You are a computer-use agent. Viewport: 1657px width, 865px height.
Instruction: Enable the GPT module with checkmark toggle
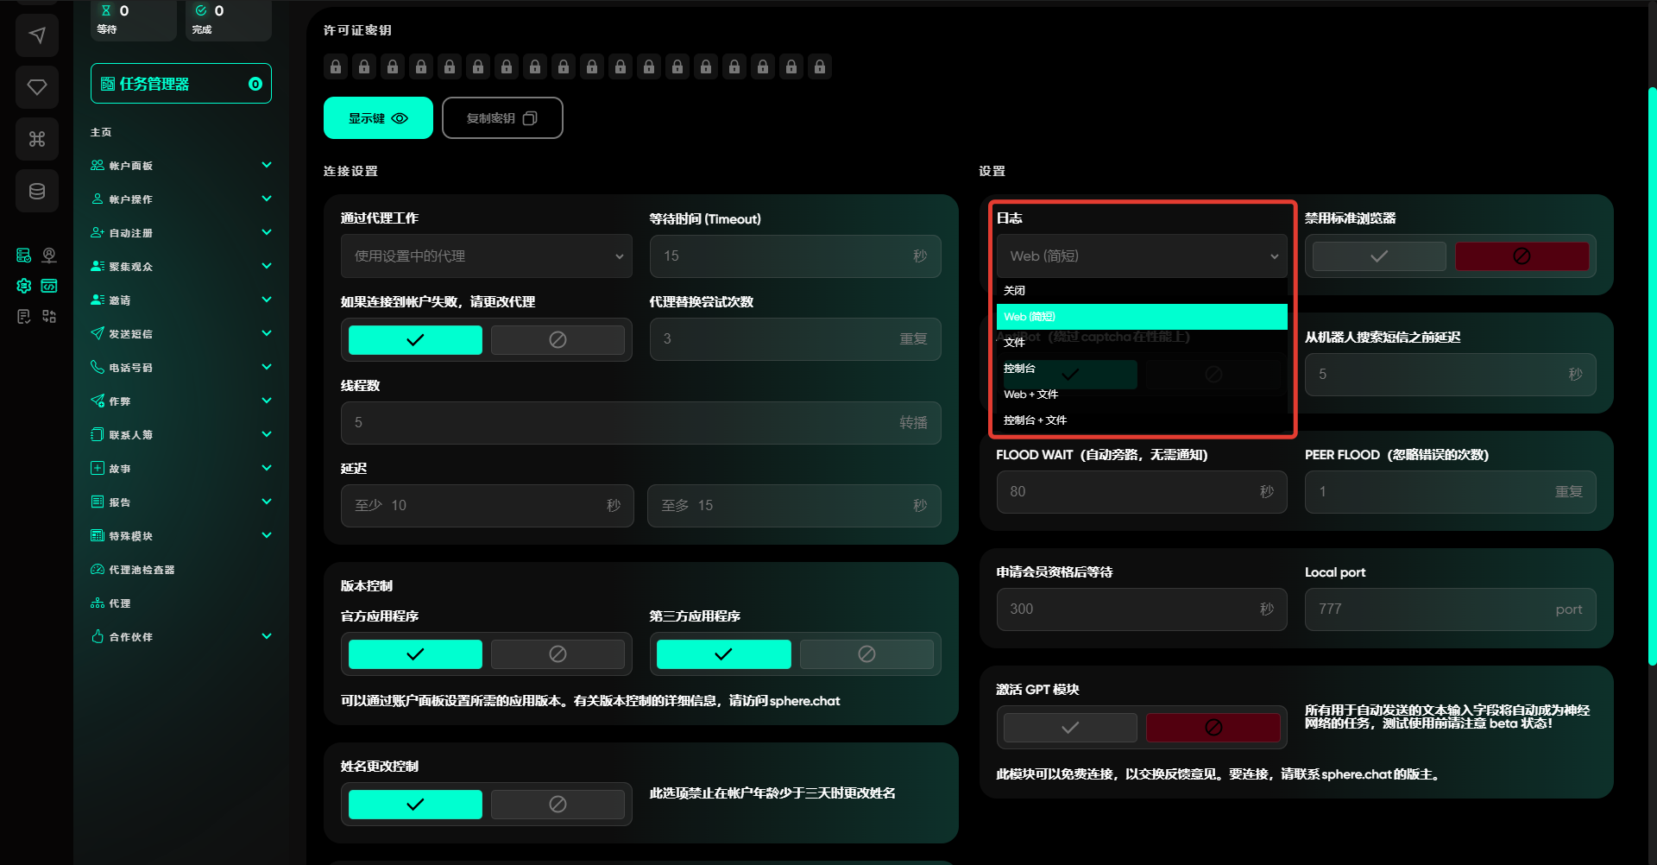click(1069, 728)
